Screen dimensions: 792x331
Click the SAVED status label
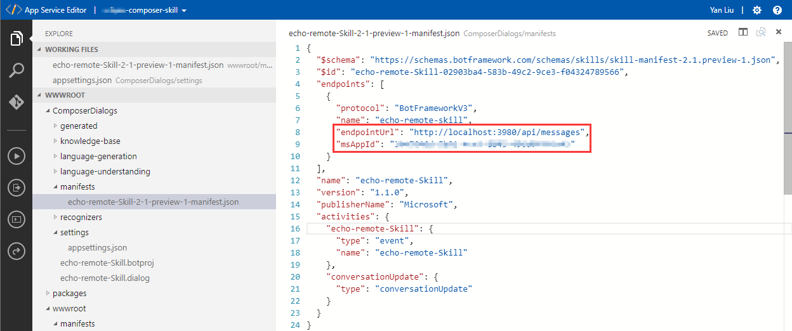click(x=718, y=33)
